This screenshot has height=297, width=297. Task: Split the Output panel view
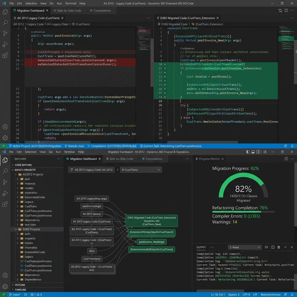[273, 247]
